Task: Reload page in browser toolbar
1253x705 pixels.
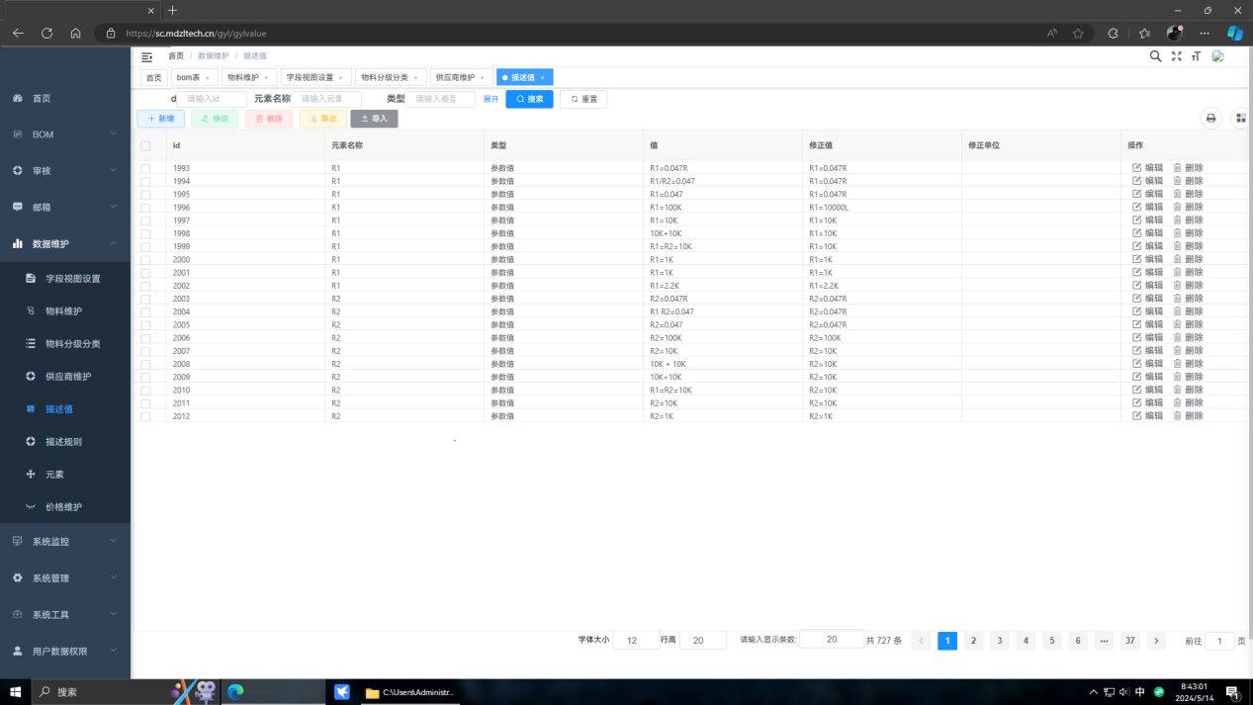Action: point(46,33)
